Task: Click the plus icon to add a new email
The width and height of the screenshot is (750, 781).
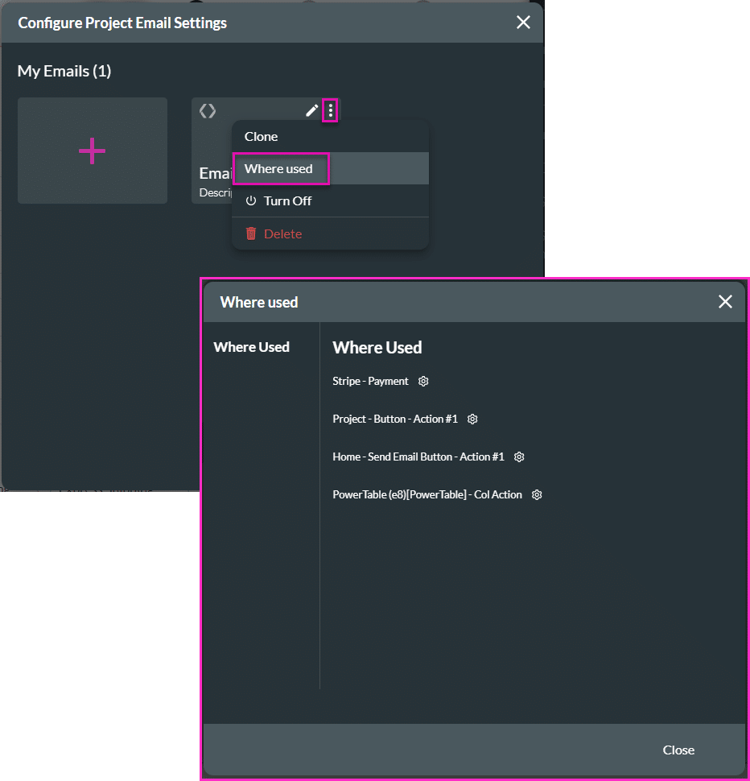Action: (92, 151)
